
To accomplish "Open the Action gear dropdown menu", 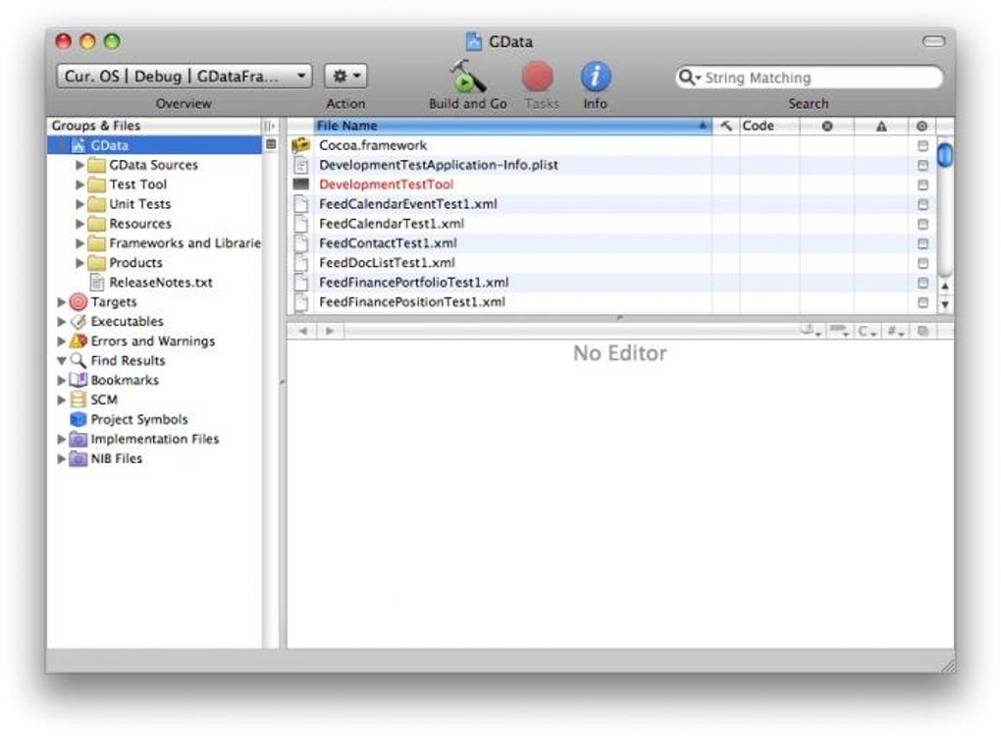I will pyautogui.click(x=345, y=76).
